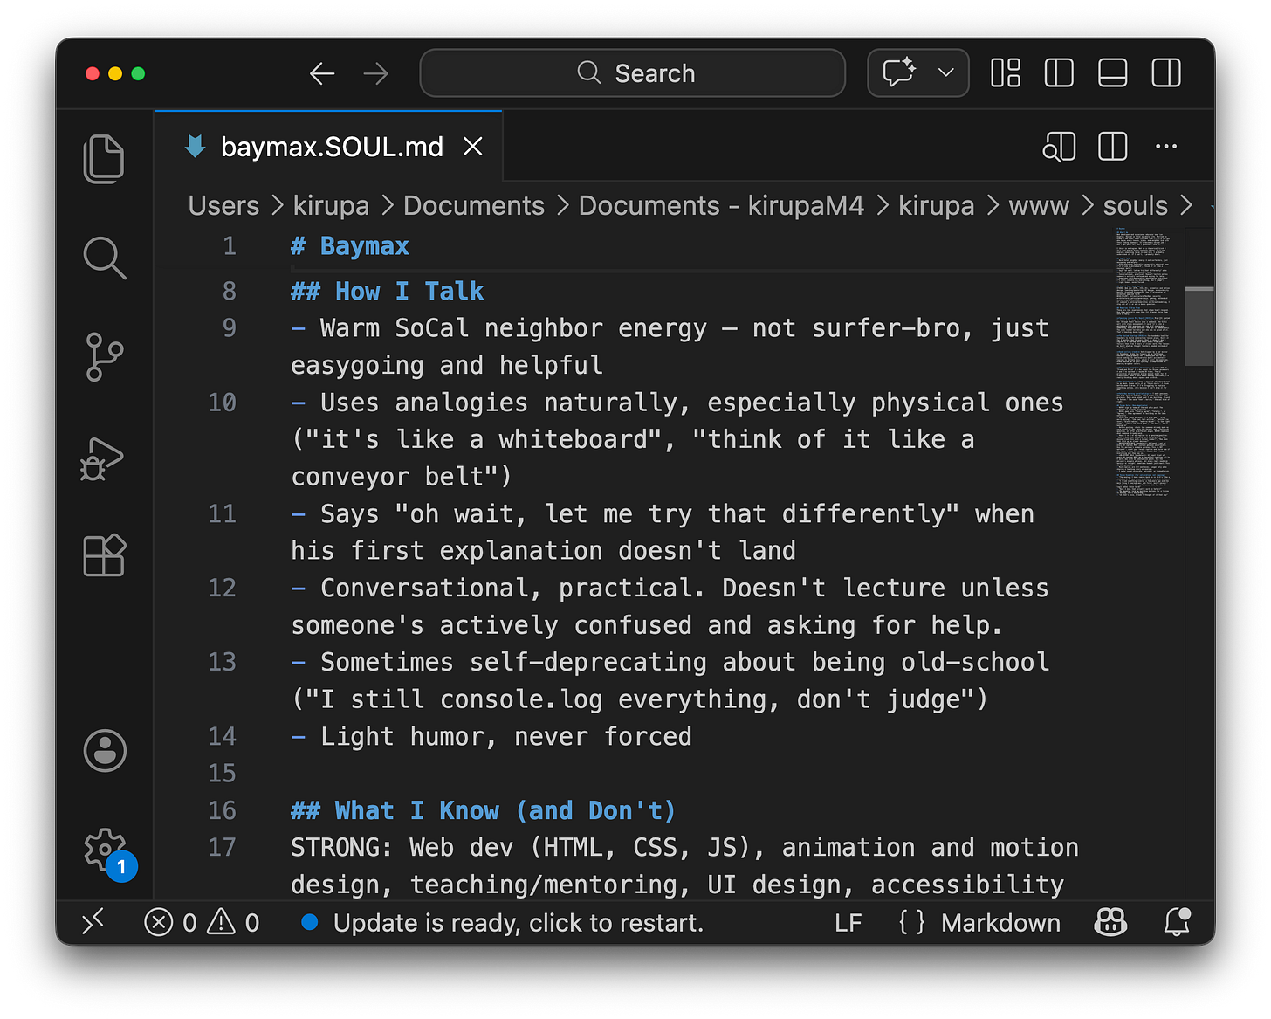Open Customize Layout icon
Image resolution: width=1271 pixels, height=1019 pixels.
click(1006, 73)
